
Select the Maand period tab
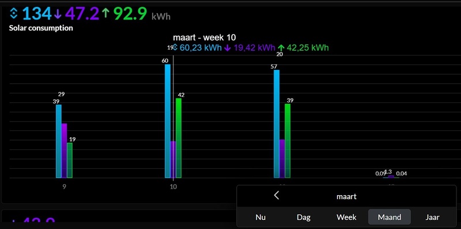[390, 217]
